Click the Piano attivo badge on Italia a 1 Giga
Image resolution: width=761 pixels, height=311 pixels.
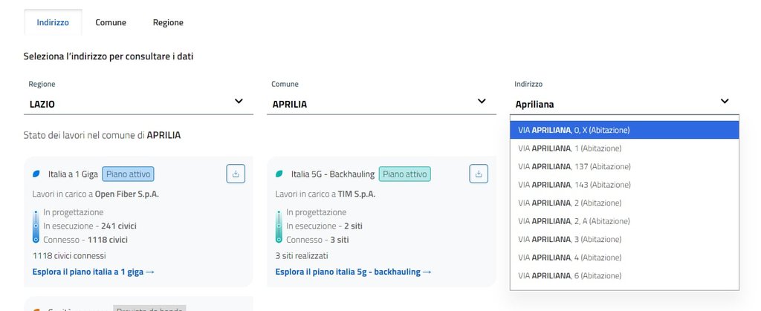point(128,174)
